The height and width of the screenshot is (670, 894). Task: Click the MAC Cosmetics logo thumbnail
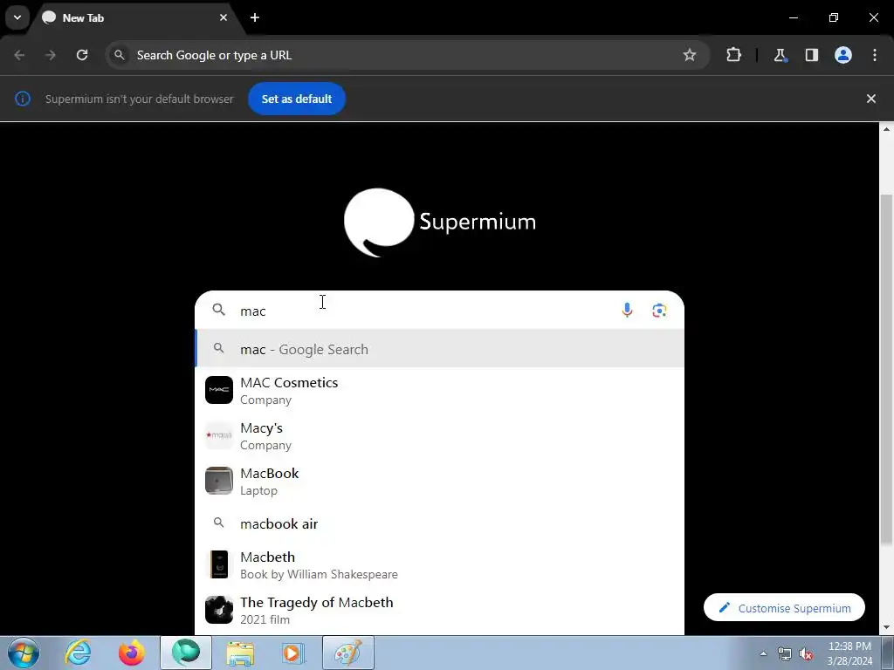point(219,390)
